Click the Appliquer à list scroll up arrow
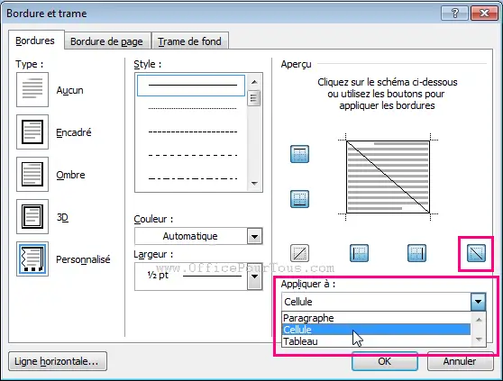 (x=479, y=320)
